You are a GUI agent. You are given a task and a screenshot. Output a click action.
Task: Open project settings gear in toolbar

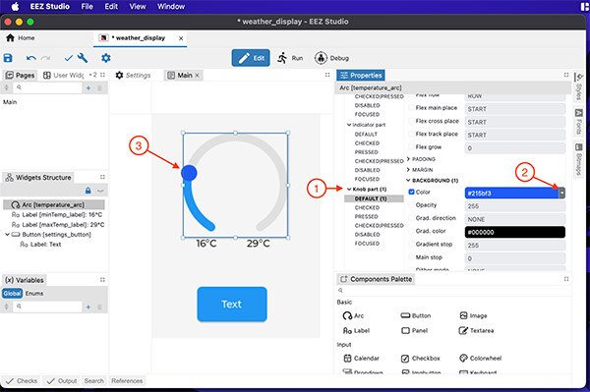(x=106, y=58)
